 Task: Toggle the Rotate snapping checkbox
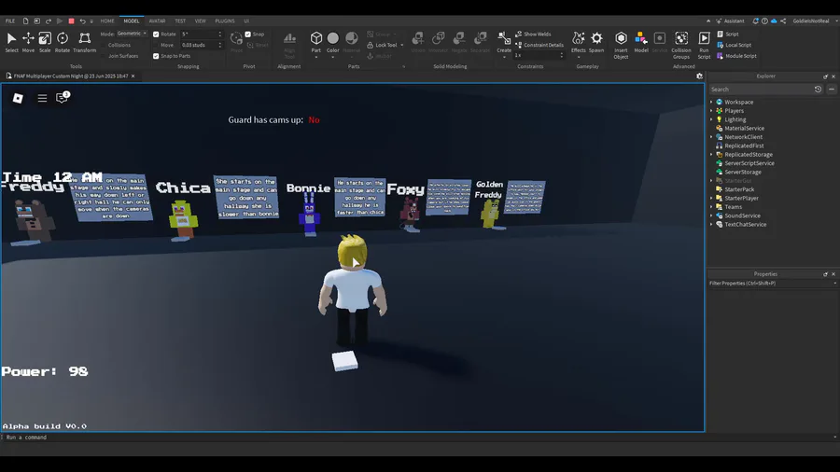pos(156,35)
